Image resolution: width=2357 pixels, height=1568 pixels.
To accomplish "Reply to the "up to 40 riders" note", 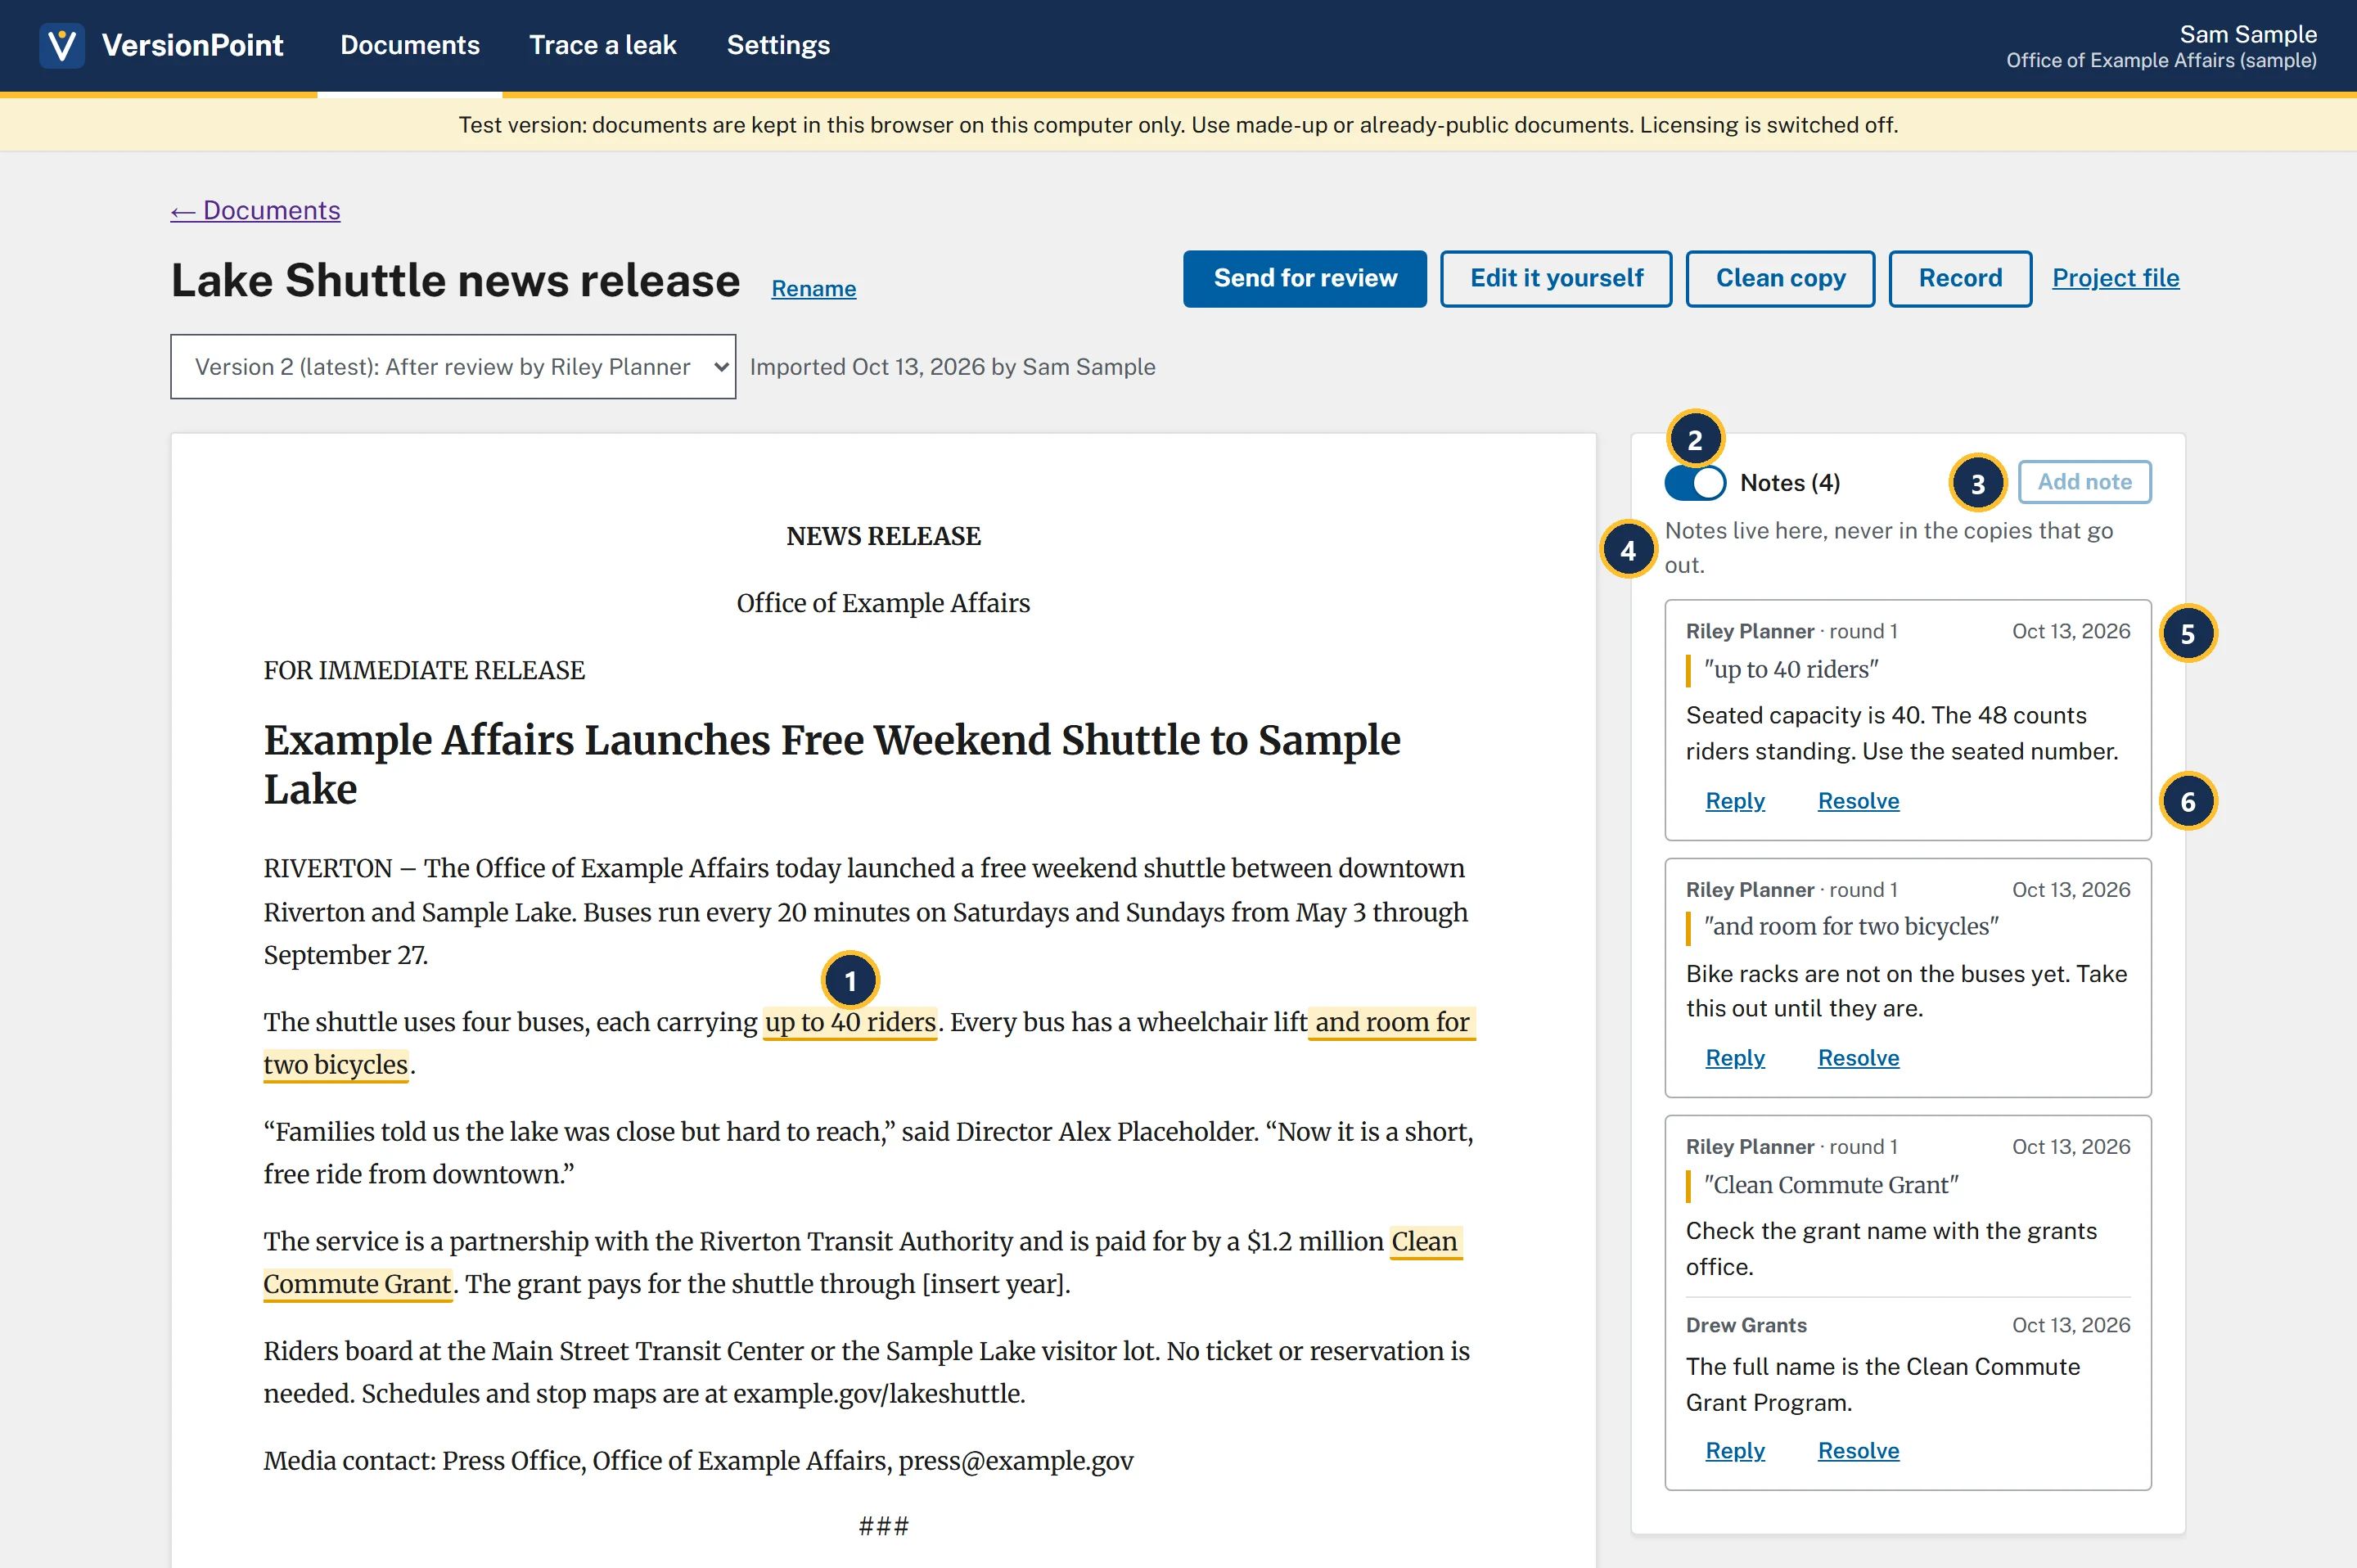I will click(x=1735, y=801).
